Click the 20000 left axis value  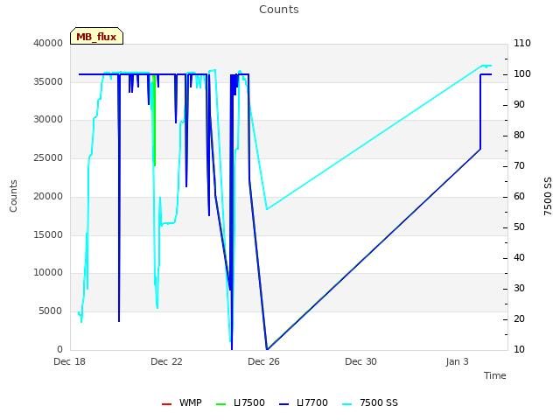tap(48, 196)
